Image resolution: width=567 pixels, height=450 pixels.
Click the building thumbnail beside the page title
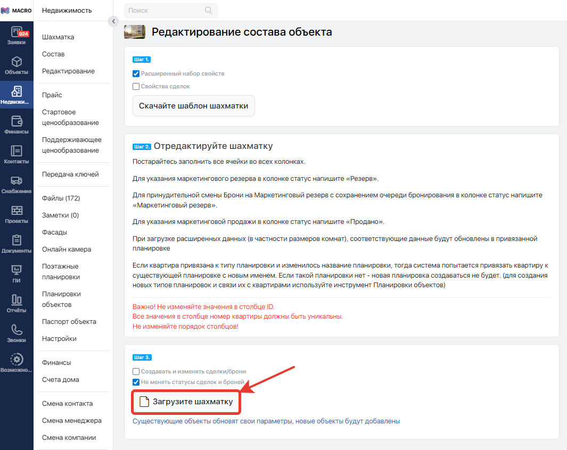tap(134, 32)
